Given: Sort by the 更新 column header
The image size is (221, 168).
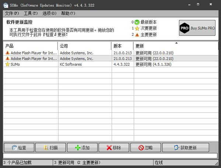Looking at the screenshot, I should tap(176, 46).
